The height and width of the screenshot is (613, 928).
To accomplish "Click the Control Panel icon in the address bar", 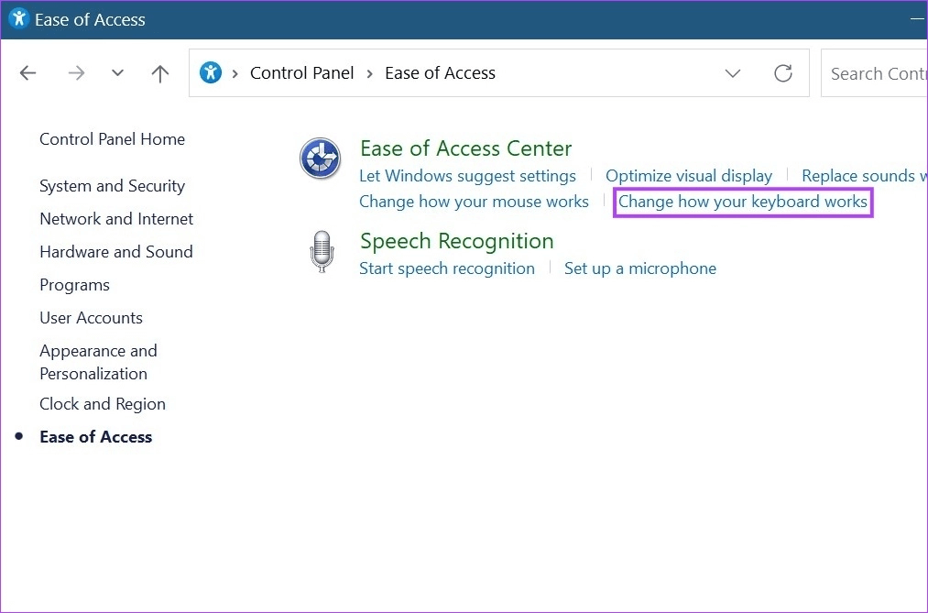I will click(212, 72).
